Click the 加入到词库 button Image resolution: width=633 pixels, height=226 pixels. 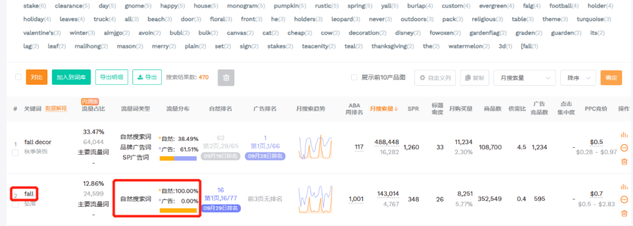[71, 77]
